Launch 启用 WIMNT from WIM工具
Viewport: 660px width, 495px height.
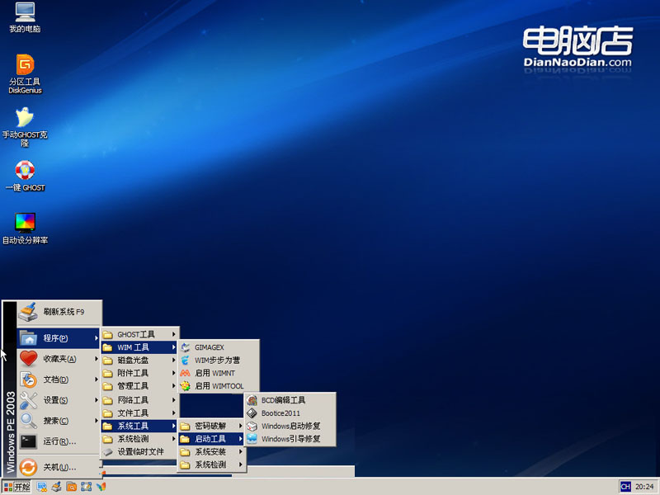(x=214, y=373)
